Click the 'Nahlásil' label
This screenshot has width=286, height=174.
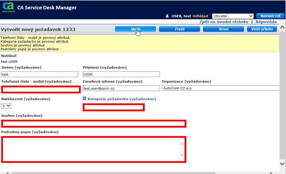click(9, 56)
